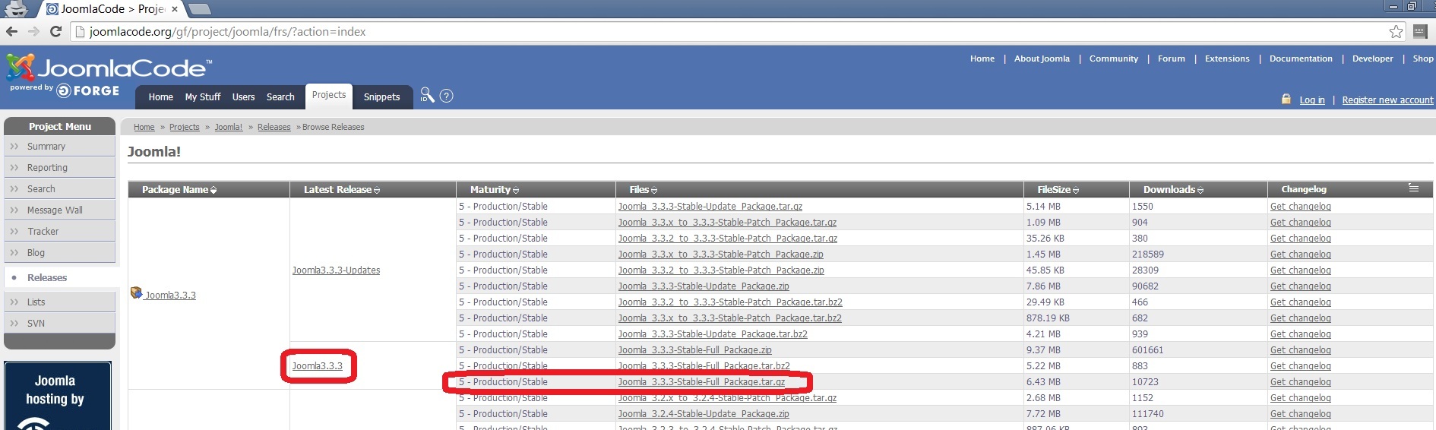The height and width of the screenshot is (430, 1436).
Task: Download Joomla_3.3.3-Stable-Update_Package.zip
Action: (x=704, y=286)
